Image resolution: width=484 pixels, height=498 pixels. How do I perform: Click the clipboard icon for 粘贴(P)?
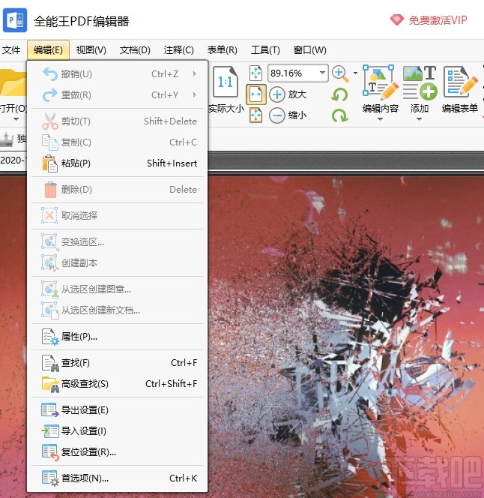50,163
